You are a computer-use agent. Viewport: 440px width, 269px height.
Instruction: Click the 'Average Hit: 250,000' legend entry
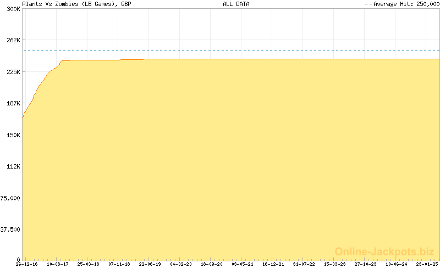coord(405,4)
